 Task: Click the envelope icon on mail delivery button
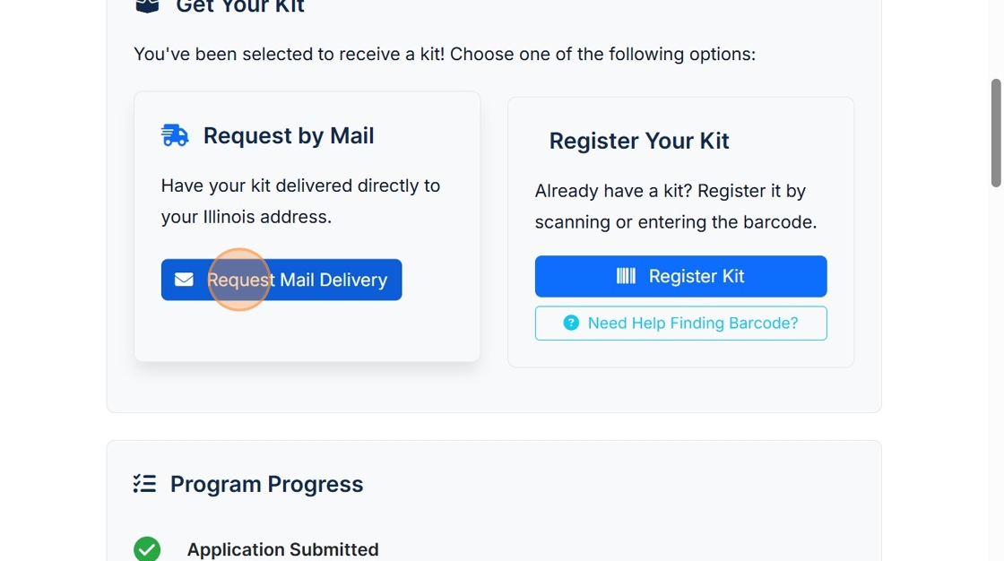coord(184,280)
